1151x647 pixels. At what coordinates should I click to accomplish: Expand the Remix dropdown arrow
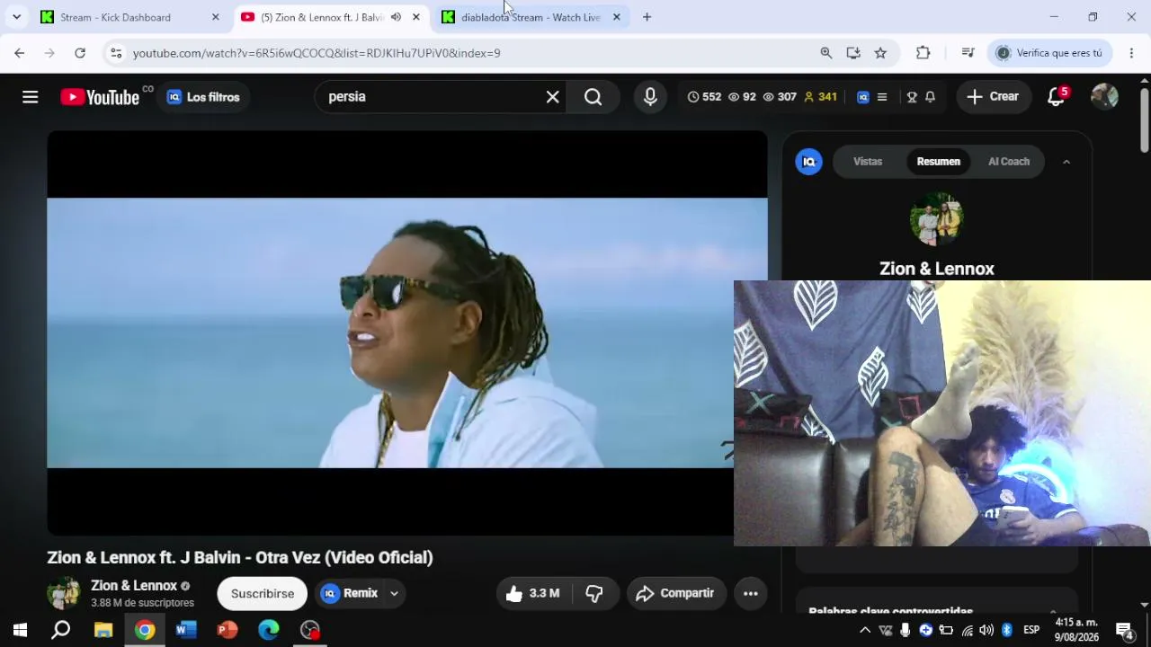(394, 593)
